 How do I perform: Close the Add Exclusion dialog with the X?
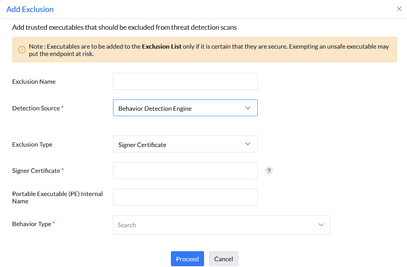coord(399,8)
